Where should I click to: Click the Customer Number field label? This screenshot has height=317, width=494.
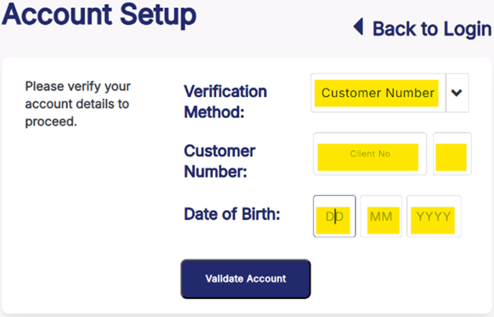pyautogui.click(x=219, y=161)
